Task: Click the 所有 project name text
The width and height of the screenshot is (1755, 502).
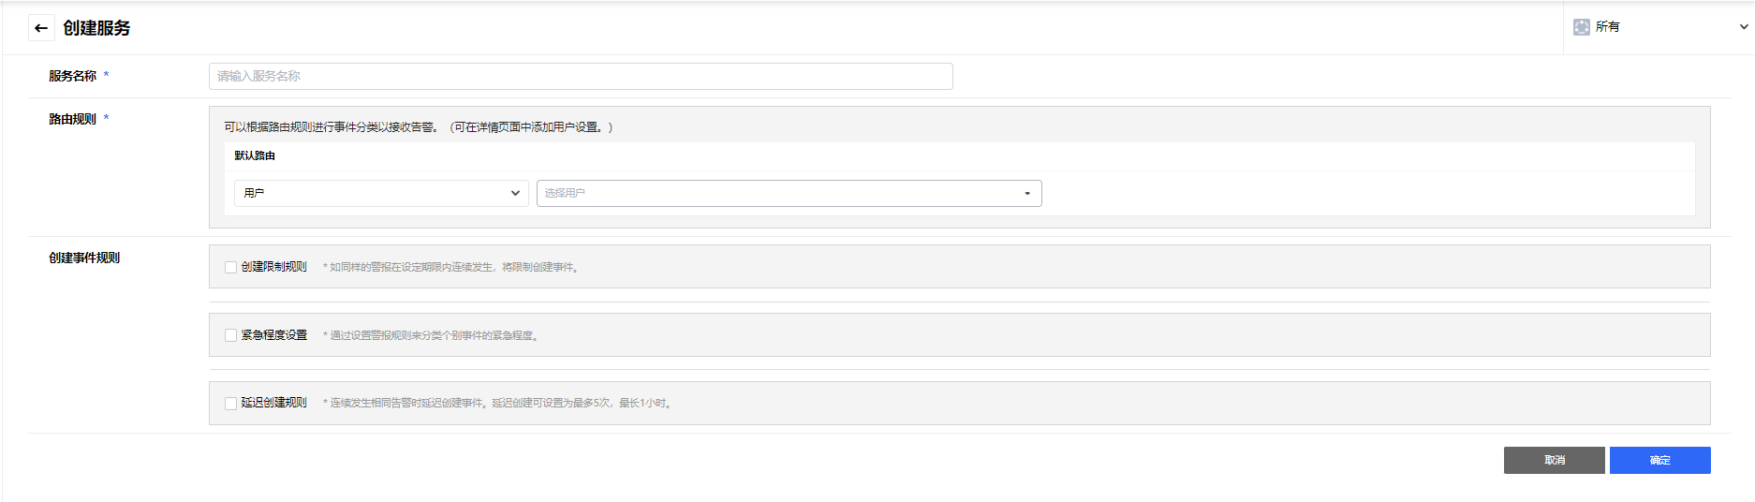Action: click(1608, 27)
